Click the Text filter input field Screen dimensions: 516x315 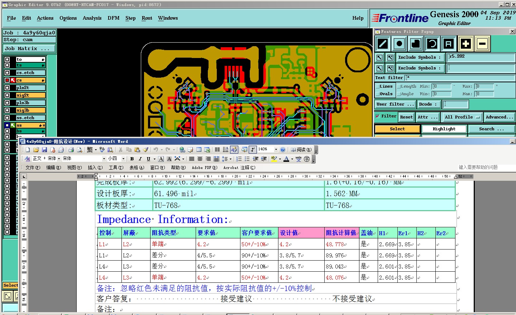(460, 78)
